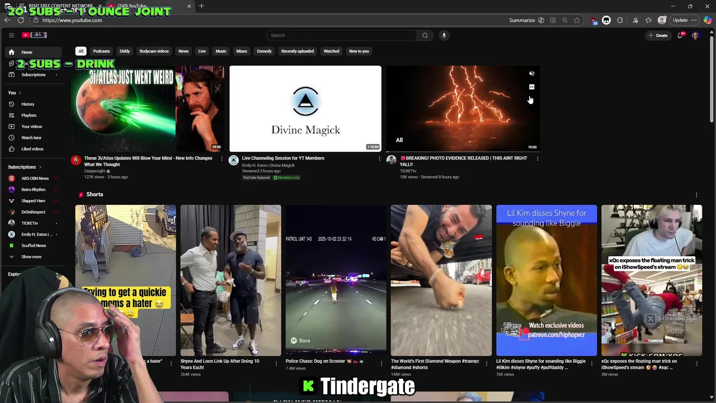Reload the page with the refresh icon
Image resolution: width=716 pixels, height=403 pixels.
pos(21,20)
